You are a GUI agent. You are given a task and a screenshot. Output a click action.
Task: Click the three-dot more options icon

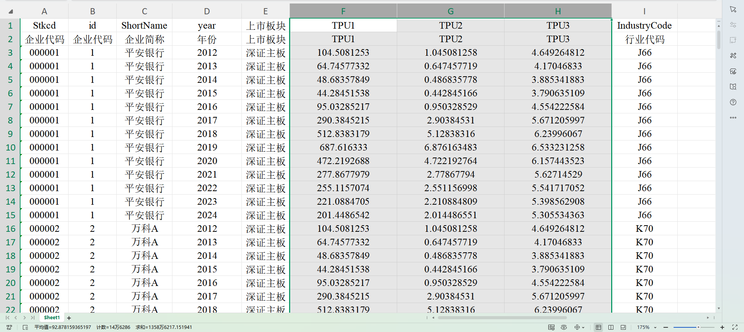click(733, 118)
